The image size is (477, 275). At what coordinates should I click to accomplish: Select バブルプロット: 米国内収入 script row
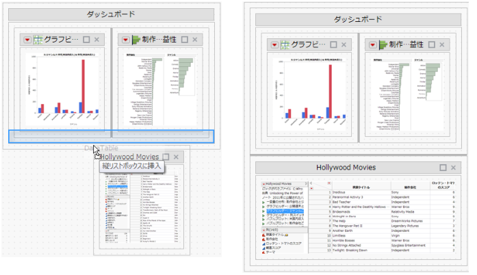(x=285, y=220)
